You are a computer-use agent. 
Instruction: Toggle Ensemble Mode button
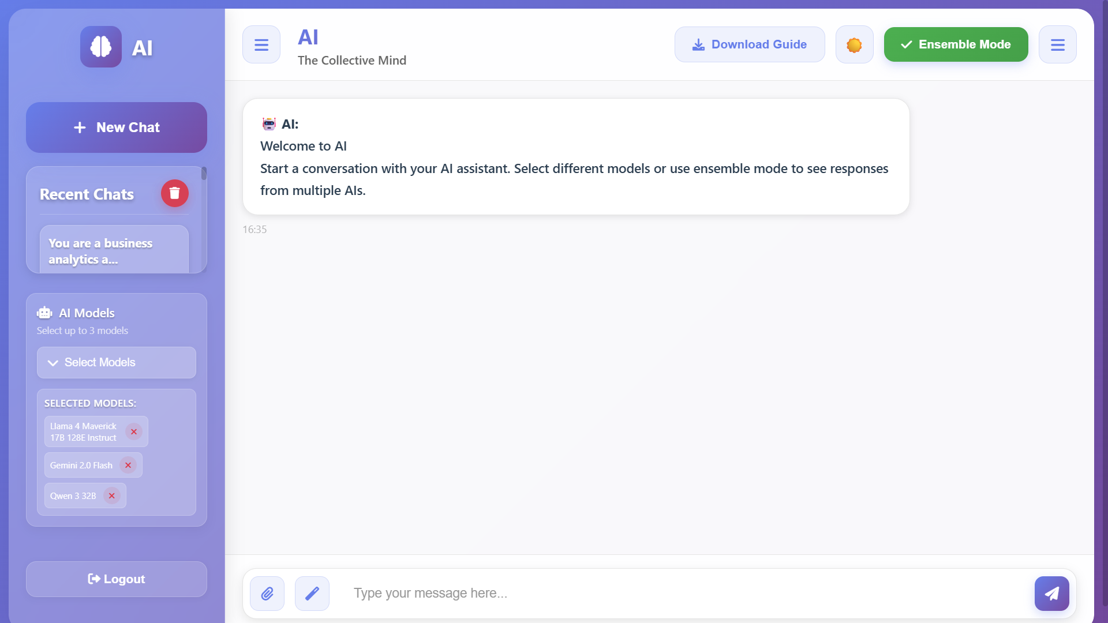[956, 44]
